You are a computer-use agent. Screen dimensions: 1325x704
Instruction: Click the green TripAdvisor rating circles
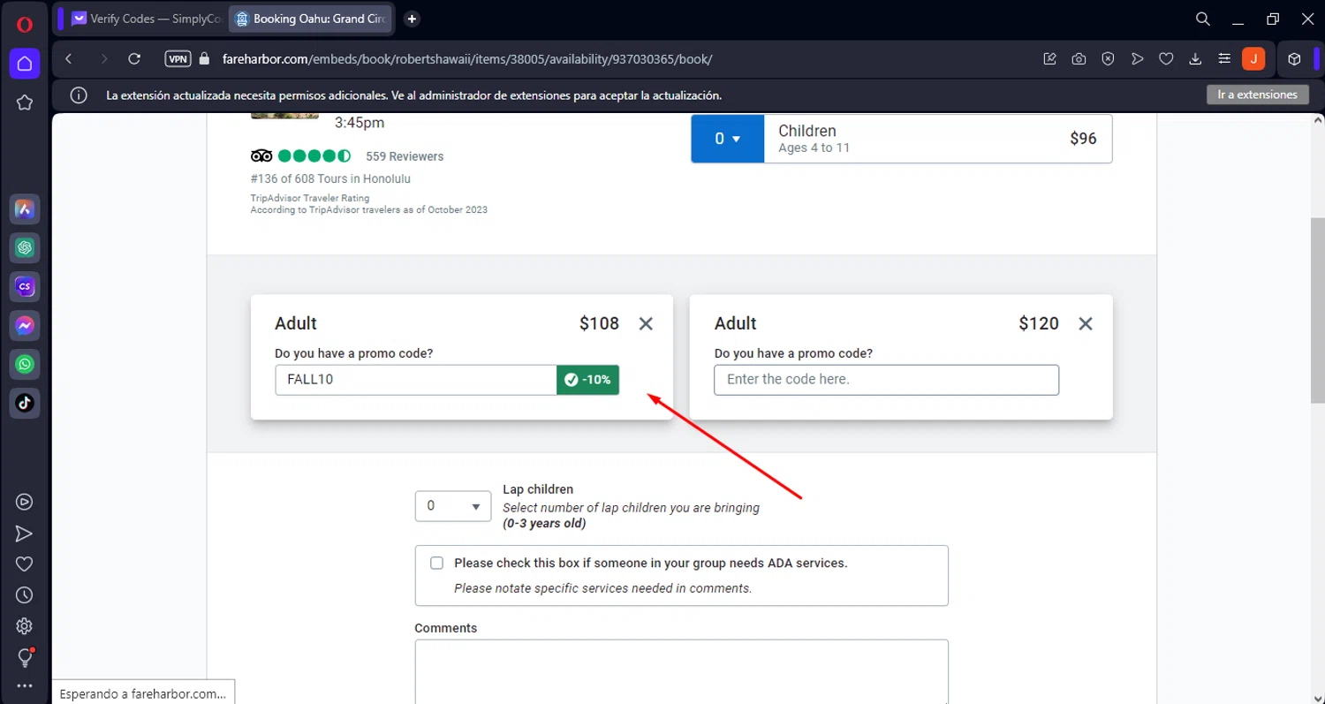click(x=314, y=156)
